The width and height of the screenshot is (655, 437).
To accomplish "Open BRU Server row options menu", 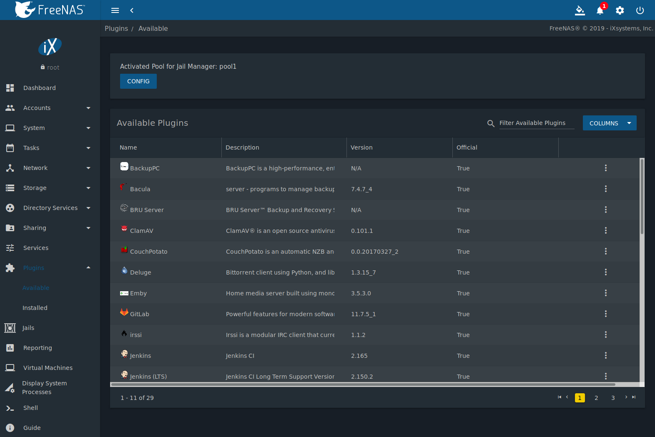I will pyautogui.click(x=606, y=210).
